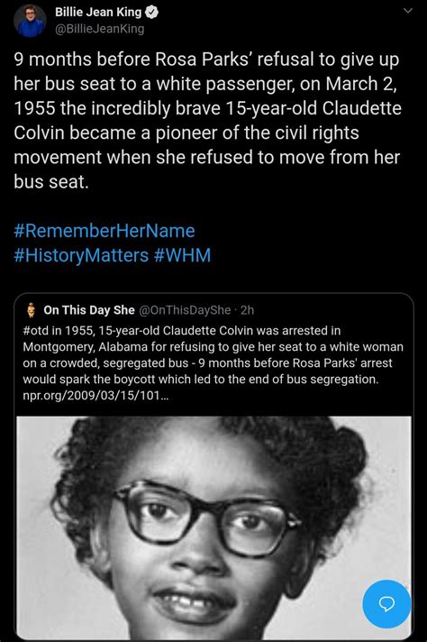Click the 'movement when she refused' text line
The width and height of the screenshot is (427, 642).
coord(207,157)
